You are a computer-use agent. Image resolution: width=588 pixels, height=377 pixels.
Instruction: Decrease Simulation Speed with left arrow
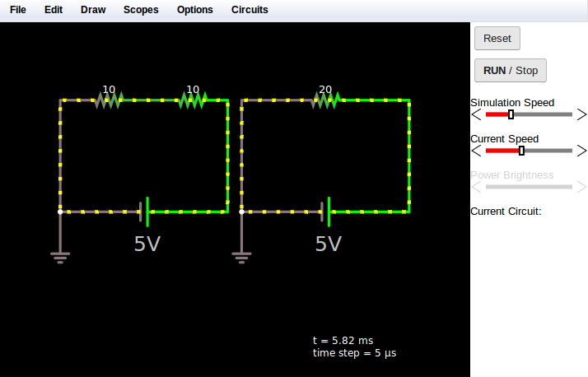click(x=476, y=114)
